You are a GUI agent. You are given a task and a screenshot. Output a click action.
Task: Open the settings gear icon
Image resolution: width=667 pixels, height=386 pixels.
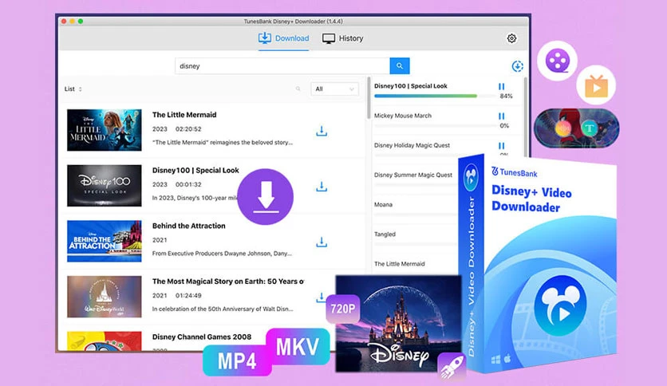tap(511, 38)
